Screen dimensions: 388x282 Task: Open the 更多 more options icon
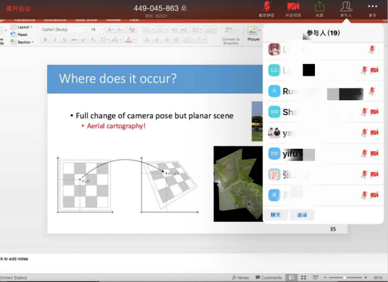(372, 8)
